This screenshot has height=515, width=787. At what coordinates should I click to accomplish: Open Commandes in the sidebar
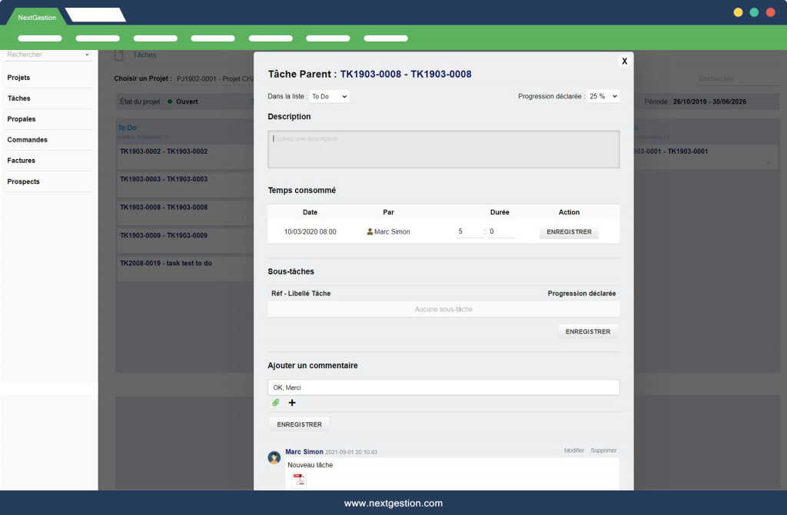pyautogui.click(x=27, y=140)
